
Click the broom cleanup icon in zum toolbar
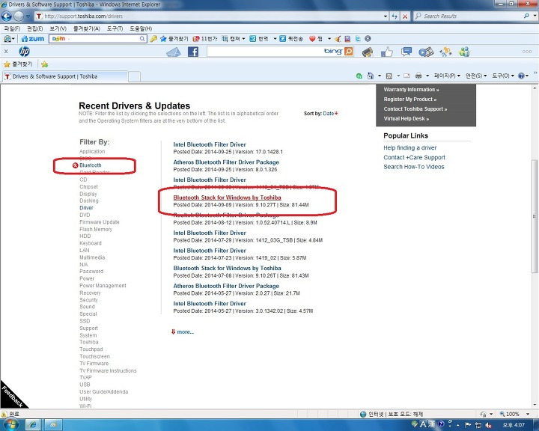coord(338,39)
